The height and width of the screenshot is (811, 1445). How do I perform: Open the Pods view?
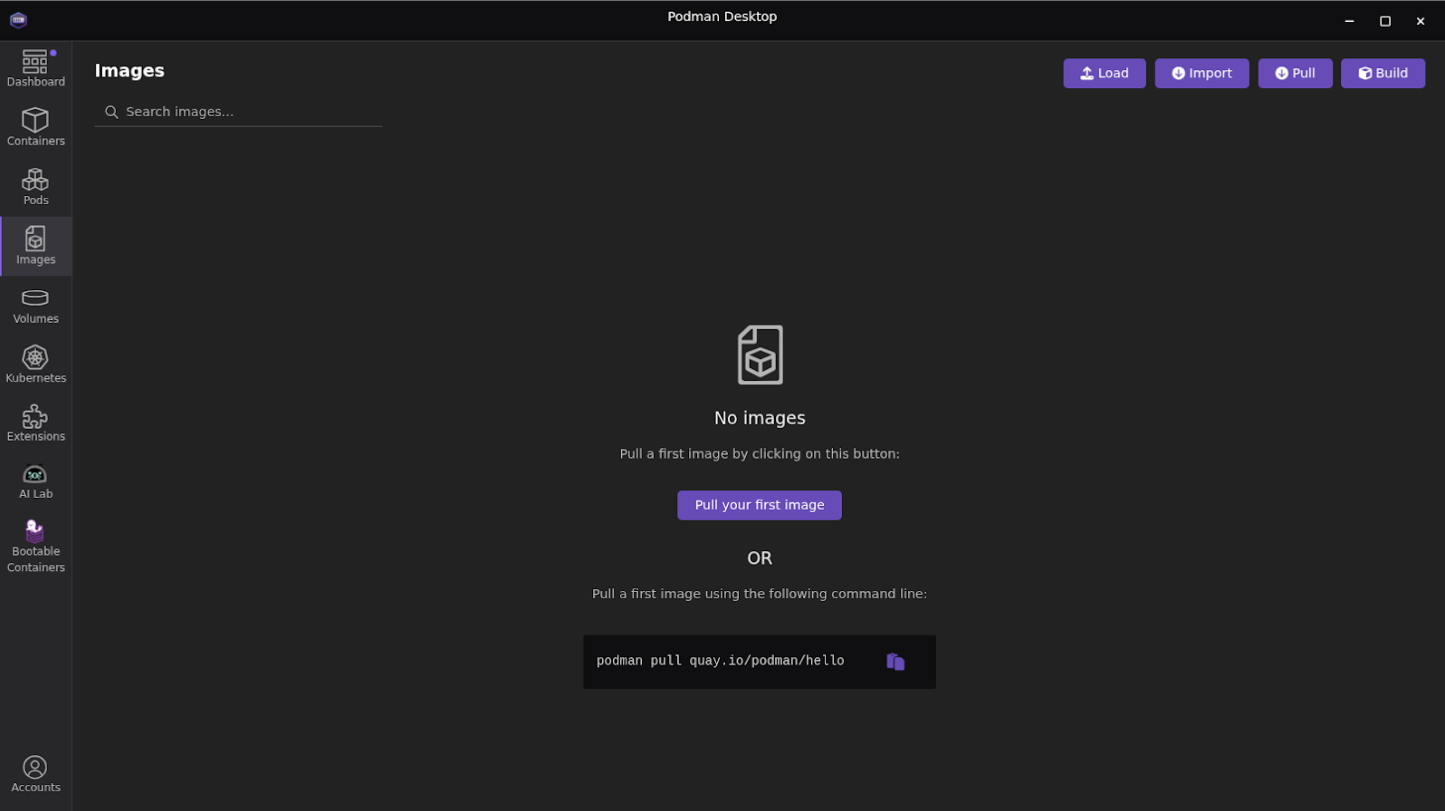35,187
